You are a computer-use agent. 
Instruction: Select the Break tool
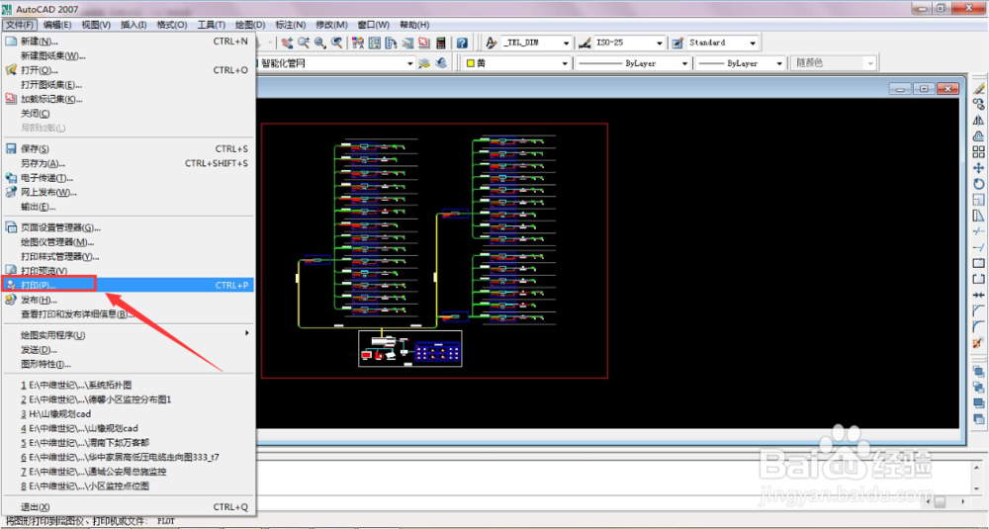tap(978, 279)
